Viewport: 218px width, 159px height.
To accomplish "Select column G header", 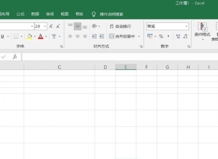I will click(x=167, y=67).
